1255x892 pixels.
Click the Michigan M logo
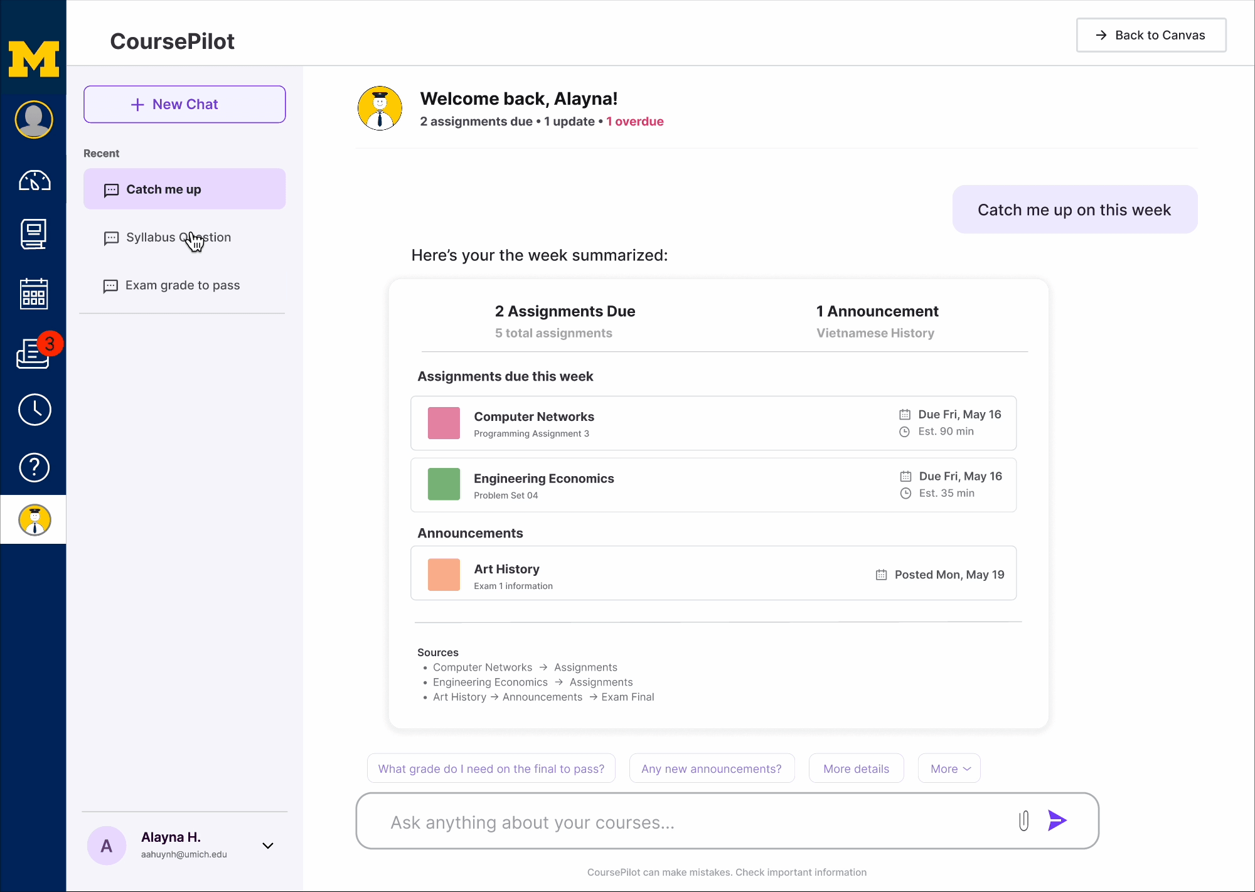coord(34,59)
